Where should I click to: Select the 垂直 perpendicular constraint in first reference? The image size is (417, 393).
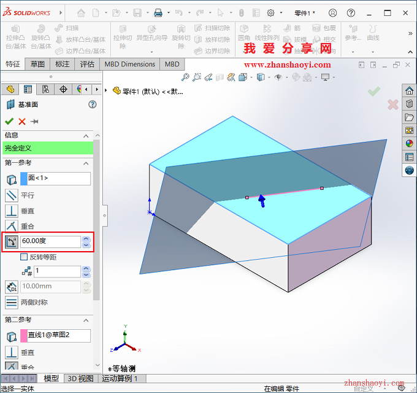pos(12,211)
